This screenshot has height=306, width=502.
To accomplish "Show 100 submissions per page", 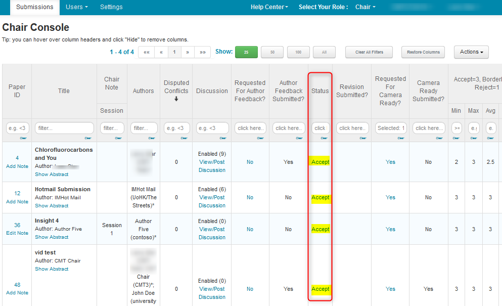I will 298,52.
